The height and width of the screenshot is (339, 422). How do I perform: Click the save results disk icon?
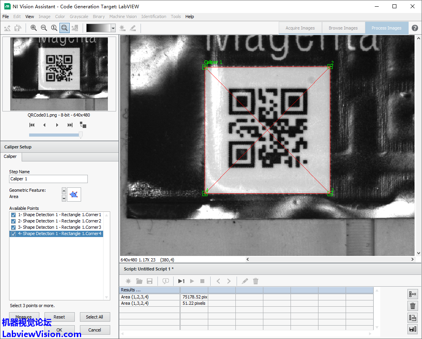[x=413, y=330]
